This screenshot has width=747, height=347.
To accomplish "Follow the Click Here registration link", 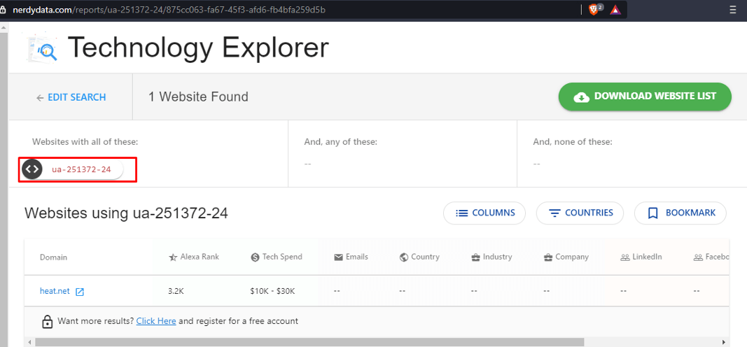I will (156, 321).
